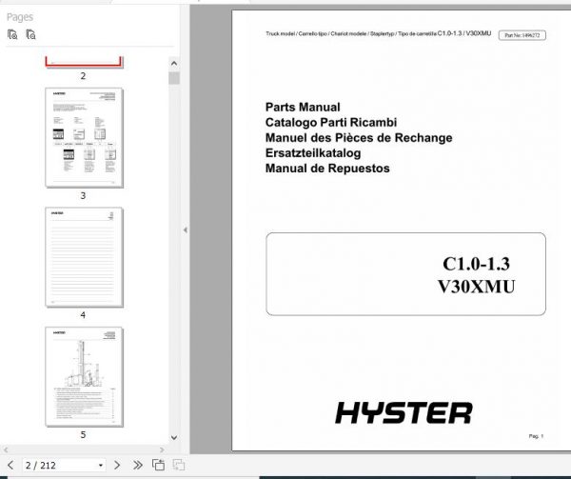Click the horizontal scrollbar left arrow
The height and width of the screenshot is (479, 571).
pos(6,449)
